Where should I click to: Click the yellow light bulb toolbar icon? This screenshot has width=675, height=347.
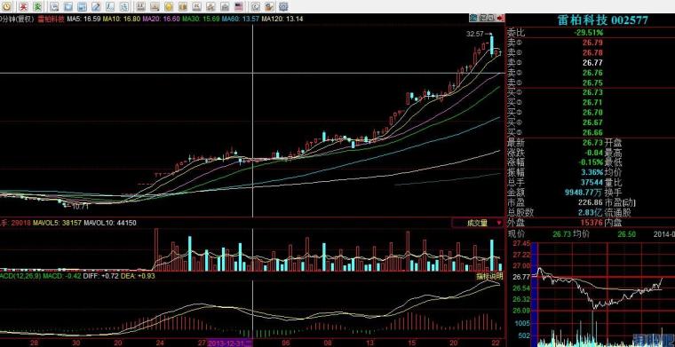169,6
